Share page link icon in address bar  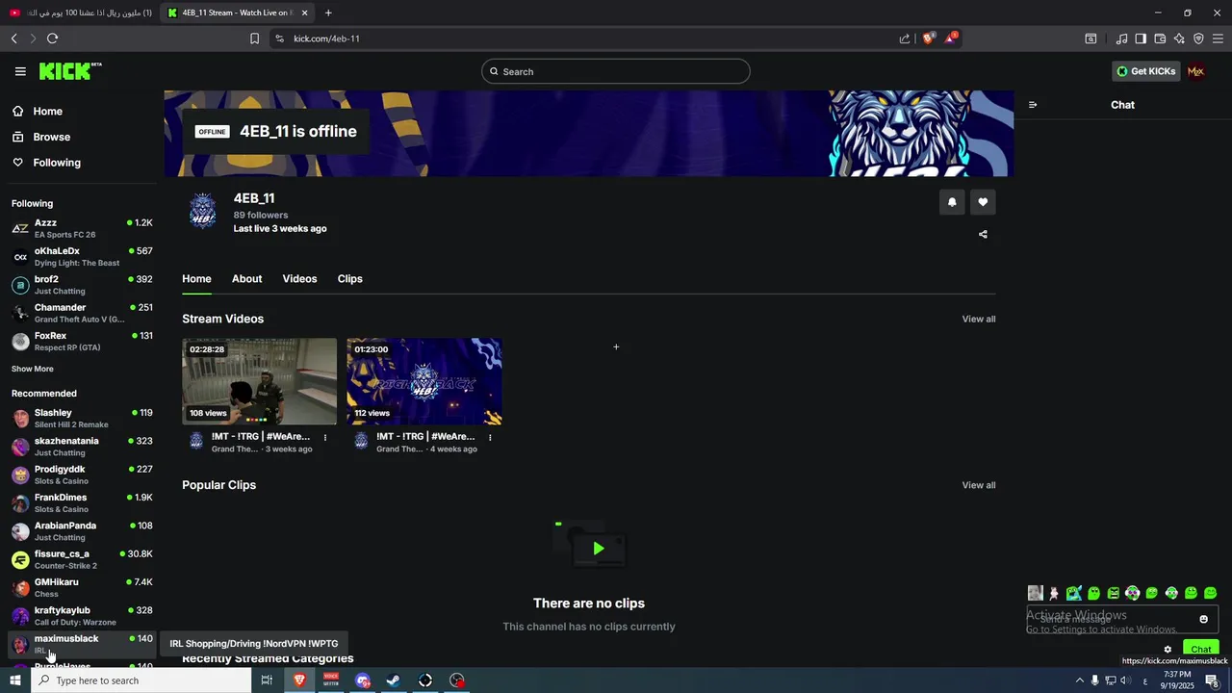[x=905, y=38]
